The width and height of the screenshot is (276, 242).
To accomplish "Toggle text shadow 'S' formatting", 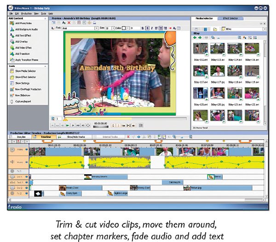I will pyautogui.click(x=143, y=28).
